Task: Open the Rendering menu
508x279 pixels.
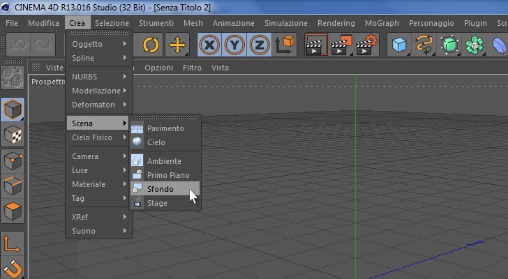Action: point(336,23)
